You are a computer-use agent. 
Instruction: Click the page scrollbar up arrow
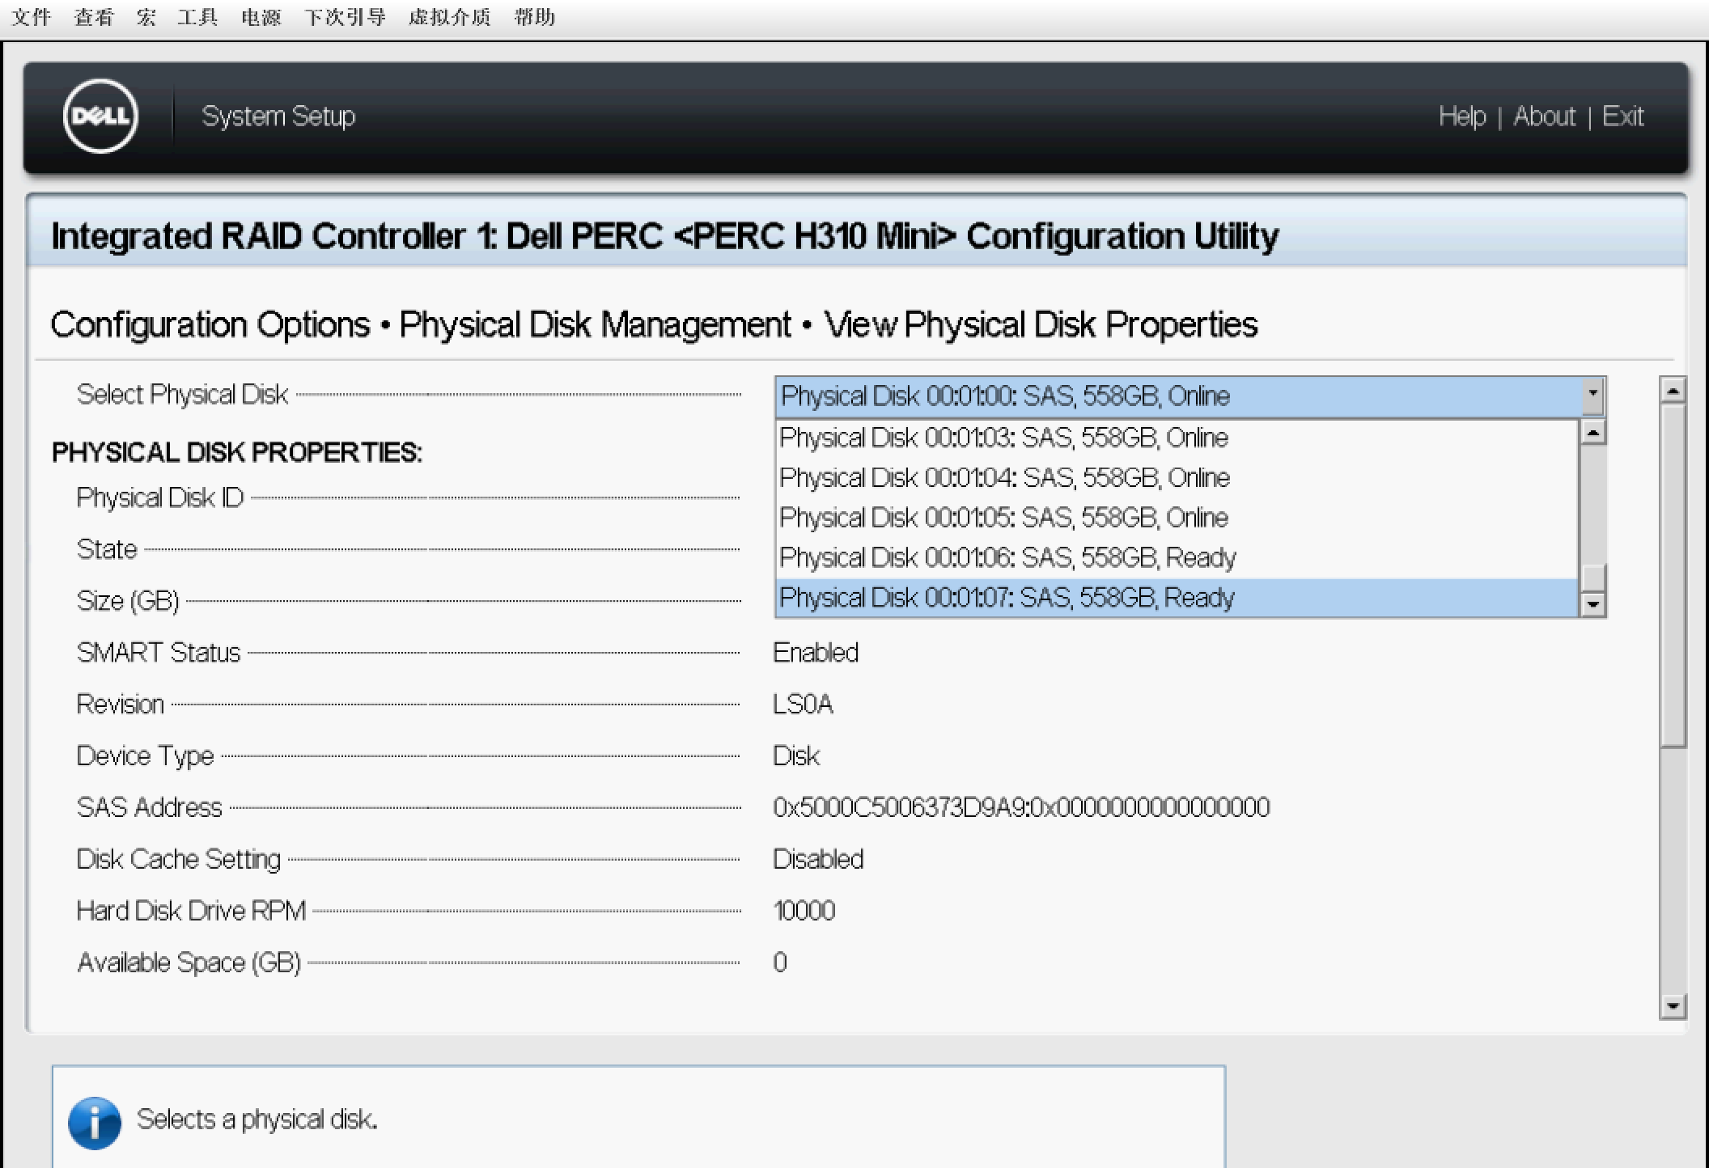(x=1672, y=391)
